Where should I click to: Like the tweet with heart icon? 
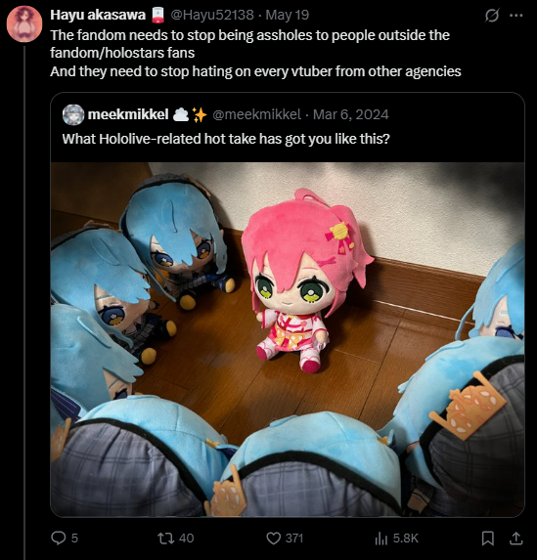point(274,538)
